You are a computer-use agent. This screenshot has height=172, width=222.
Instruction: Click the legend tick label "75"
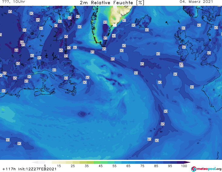[142, 166]
